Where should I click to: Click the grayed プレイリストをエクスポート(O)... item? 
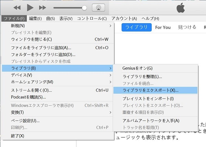(x=156, y=105)
